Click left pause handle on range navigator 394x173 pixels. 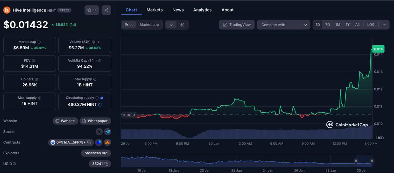point(356,161)
